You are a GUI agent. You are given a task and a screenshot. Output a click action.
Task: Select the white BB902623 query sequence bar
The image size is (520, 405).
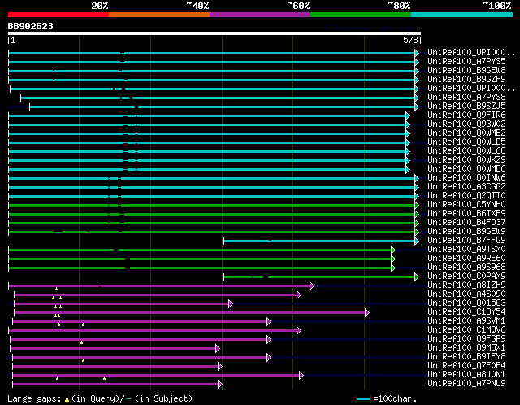[214, 33]
